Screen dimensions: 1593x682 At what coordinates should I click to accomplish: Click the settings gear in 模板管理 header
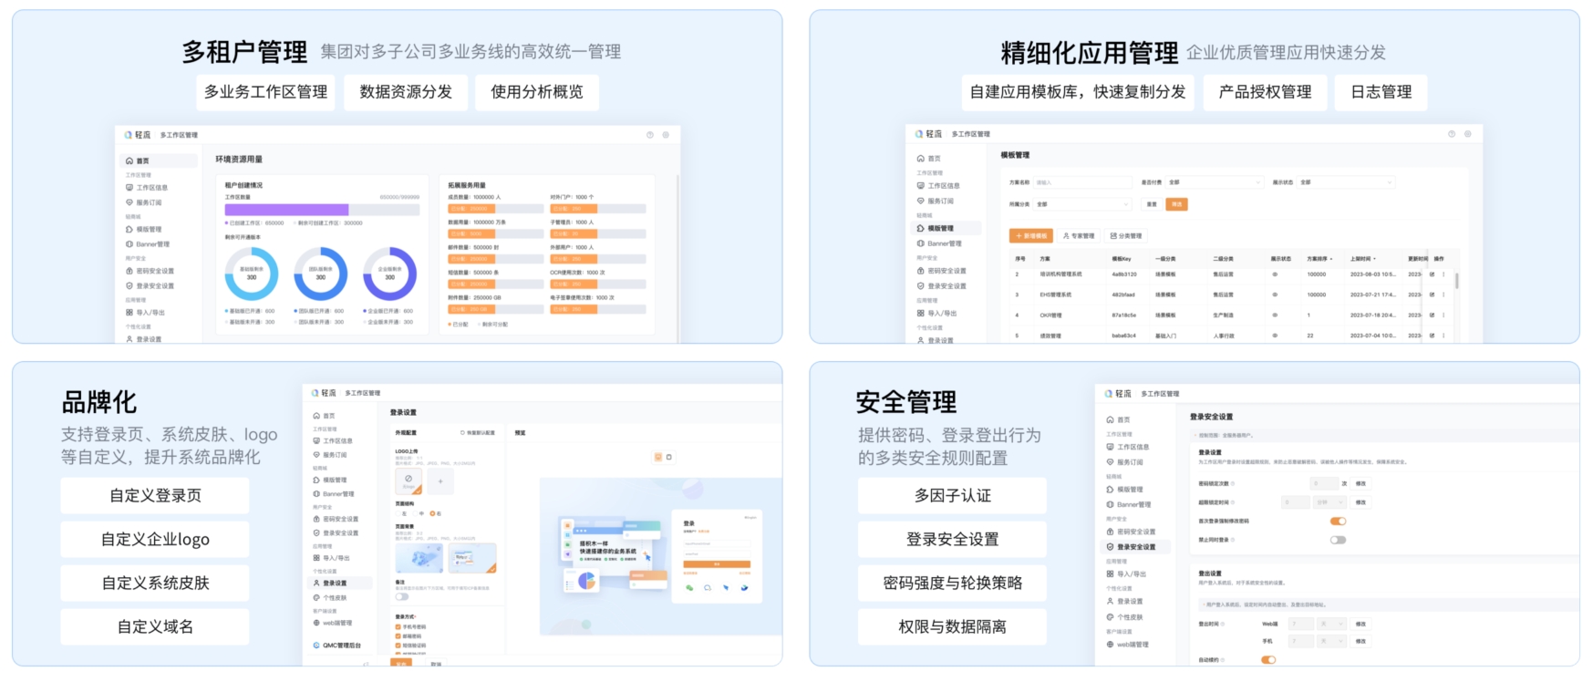1468,134
